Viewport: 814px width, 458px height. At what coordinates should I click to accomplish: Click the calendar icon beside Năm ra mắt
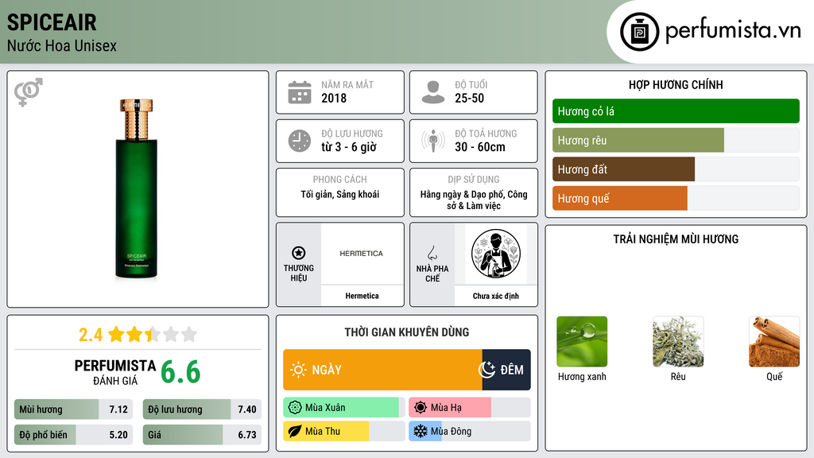click(300, 92)
